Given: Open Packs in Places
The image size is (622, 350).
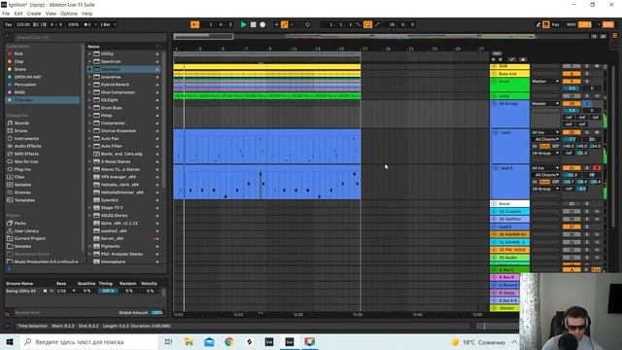Looking at the screenshot, I should pyautogui.click(x=19, y=224).
